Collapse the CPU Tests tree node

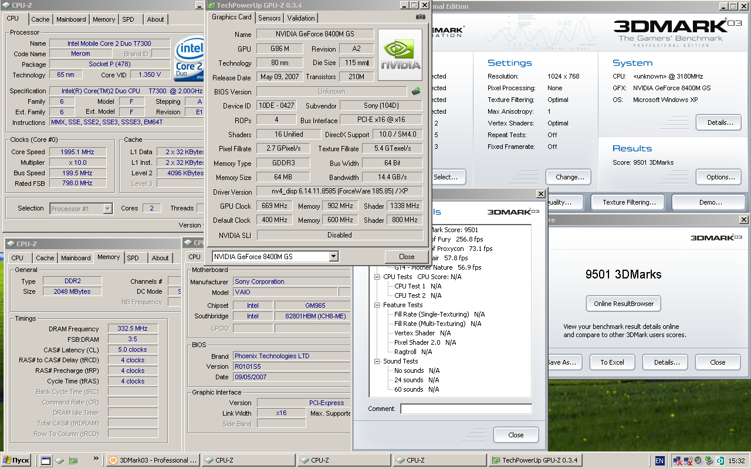tap(377, 277)
